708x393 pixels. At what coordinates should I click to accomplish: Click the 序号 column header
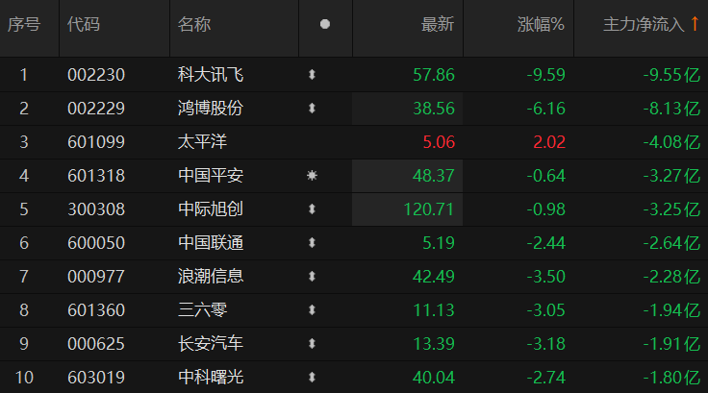pos(24,25)
